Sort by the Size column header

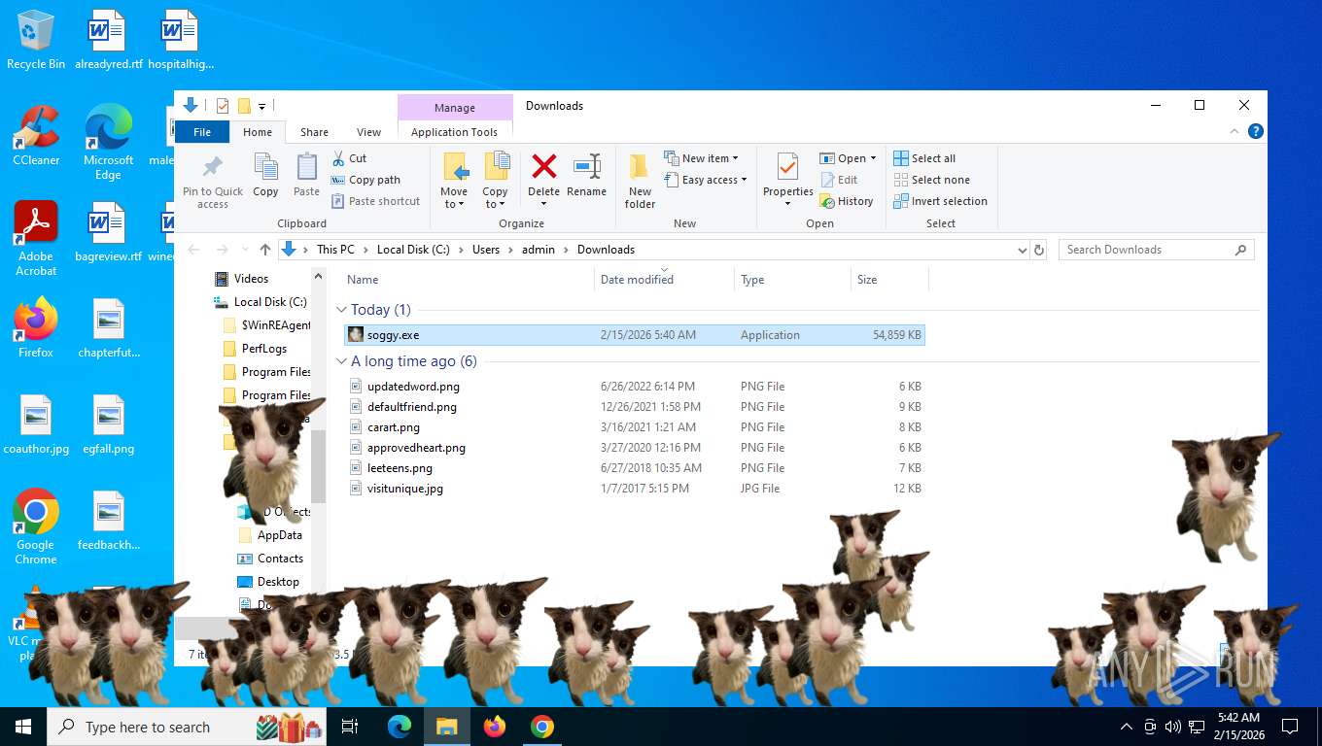pyautogui.click(x=889, y=280)
